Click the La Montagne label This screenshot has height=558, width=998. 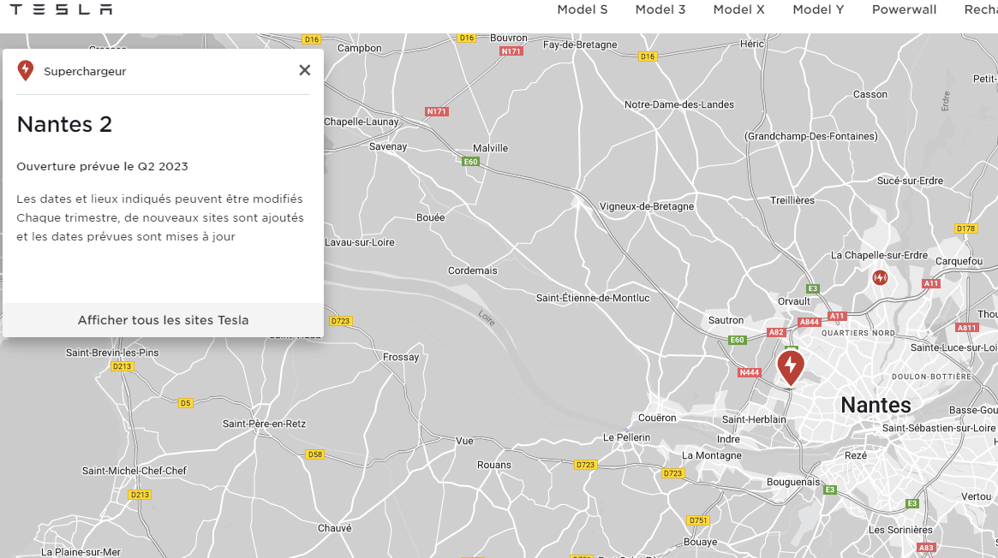coord(712,455)
